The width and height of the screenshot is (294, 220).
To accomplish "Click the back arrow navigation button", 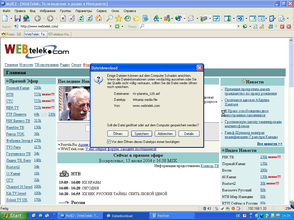I will pos(38,18).
